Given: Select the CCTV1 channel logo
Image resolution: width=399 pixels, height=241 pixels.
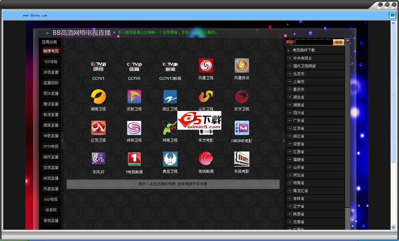Looking at the screenshot, I should 98,66.
